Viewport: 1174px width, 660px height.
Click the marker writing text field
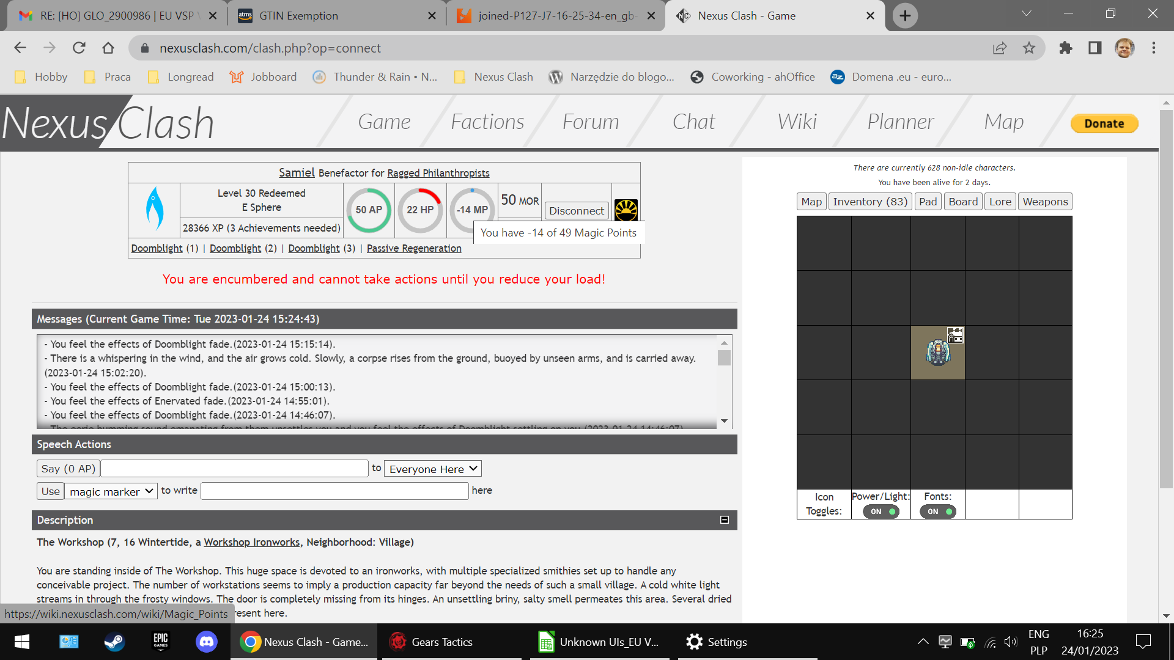(x=334, y=491)
